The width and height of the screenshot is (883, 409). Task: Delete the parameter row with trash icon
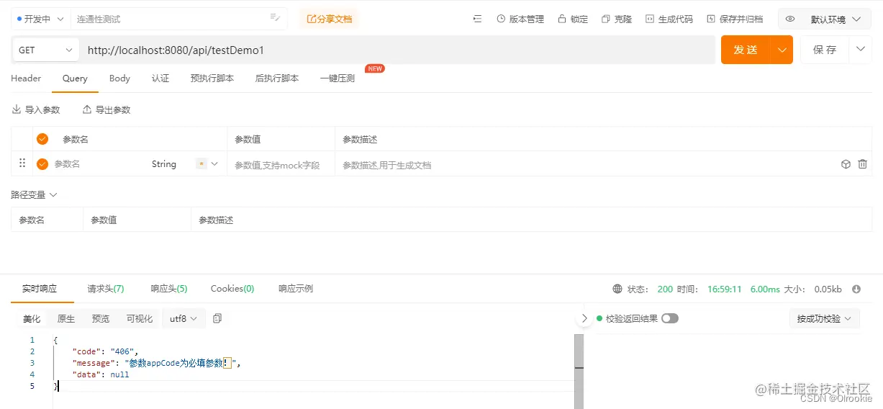[x=863, y=164]
